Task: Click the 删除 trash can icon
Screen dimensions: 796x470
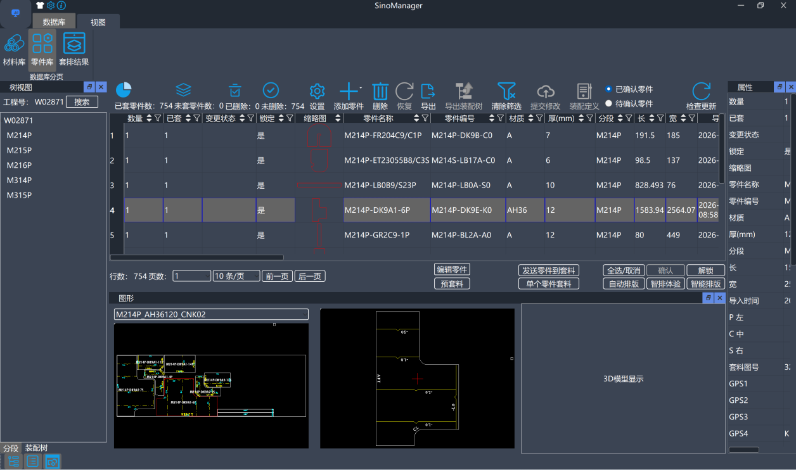Action: pos(380,92)
